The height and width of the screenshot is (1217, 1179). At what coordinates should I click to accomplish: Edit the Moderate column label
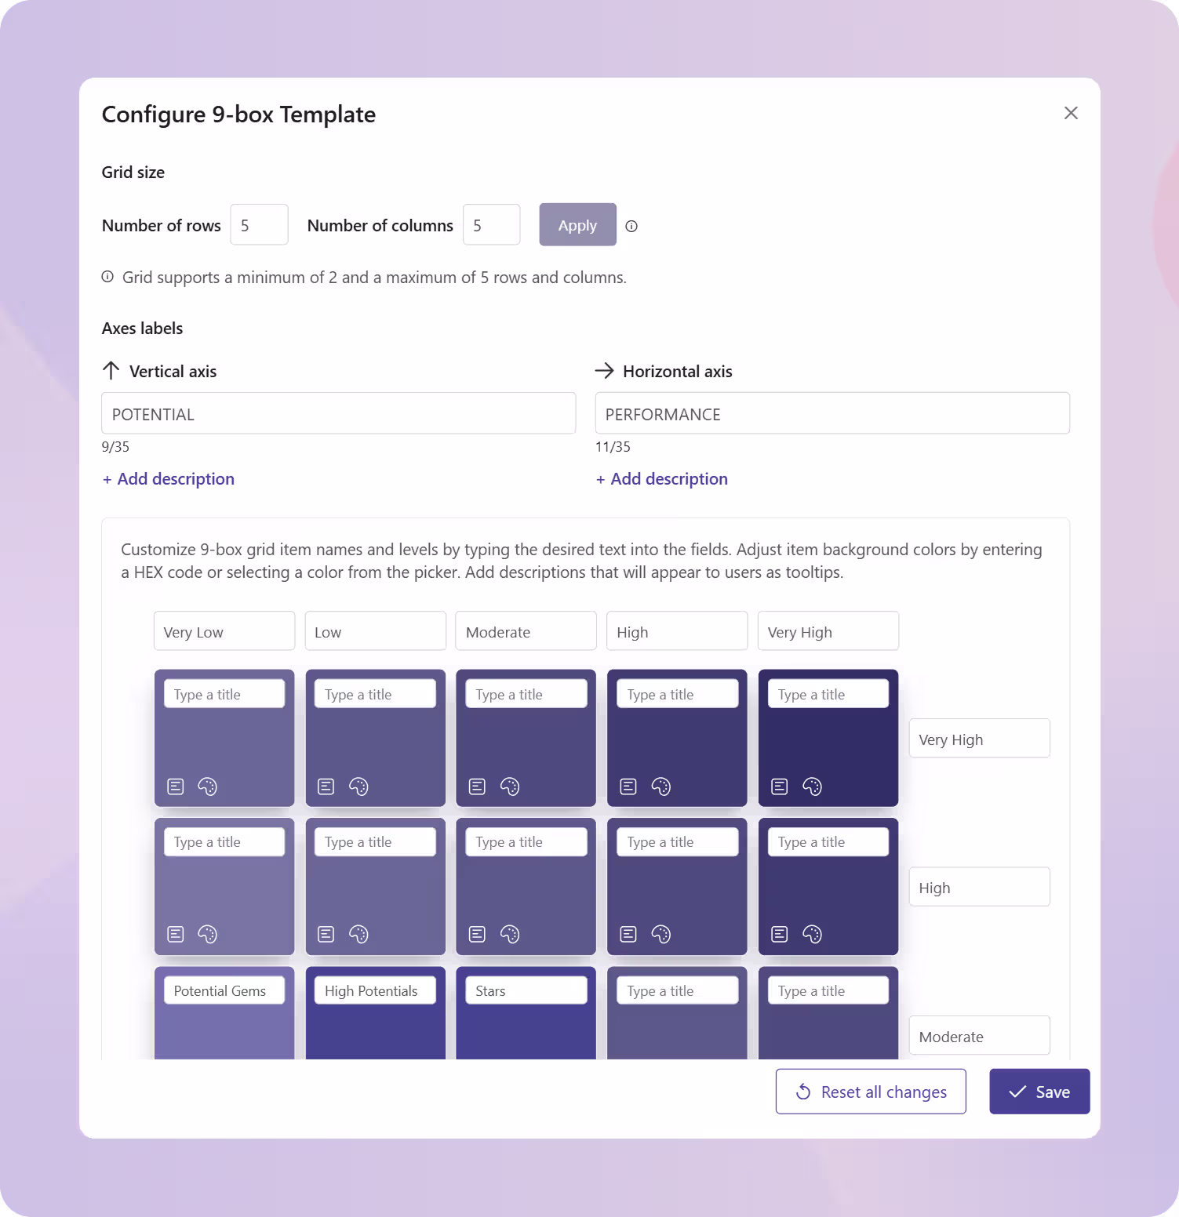[526, 631]
